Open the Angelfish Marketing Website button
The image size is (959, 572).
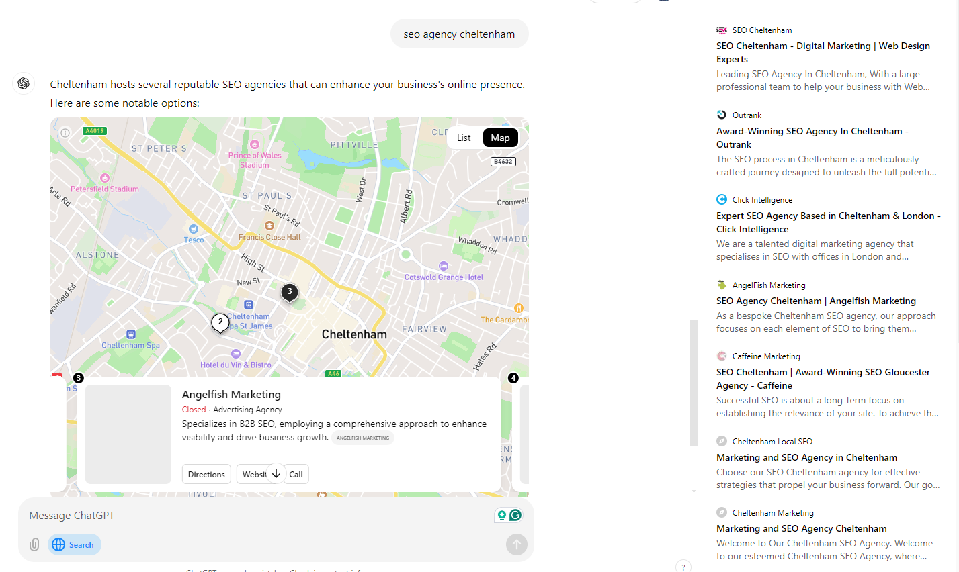coord(254,474)
